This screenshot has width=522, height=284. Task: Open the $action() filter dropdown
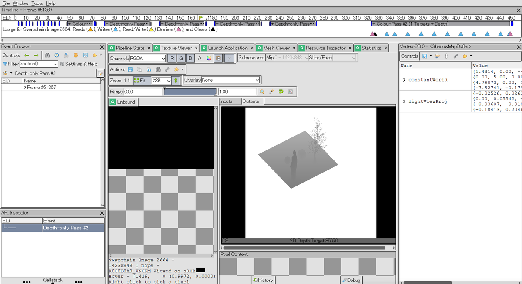[38, 64]
